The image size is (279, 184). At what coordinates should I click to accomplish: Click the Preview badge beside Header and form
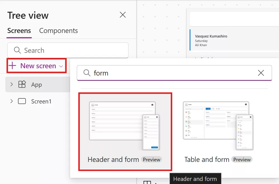point(151,159)
